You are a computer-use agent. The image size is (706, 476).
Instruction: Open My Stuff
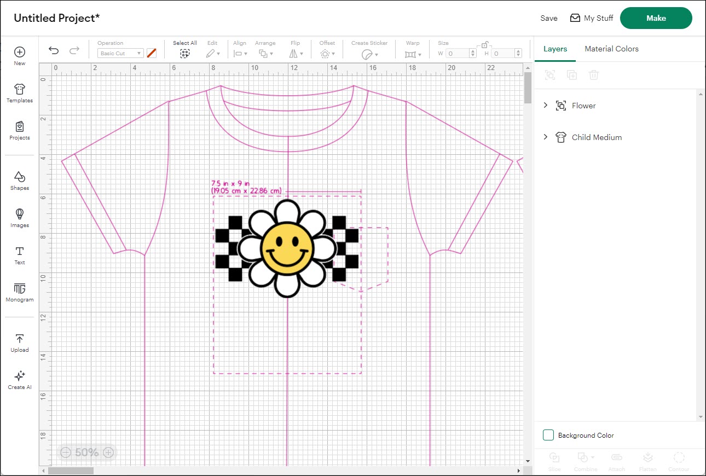(592, 18)
